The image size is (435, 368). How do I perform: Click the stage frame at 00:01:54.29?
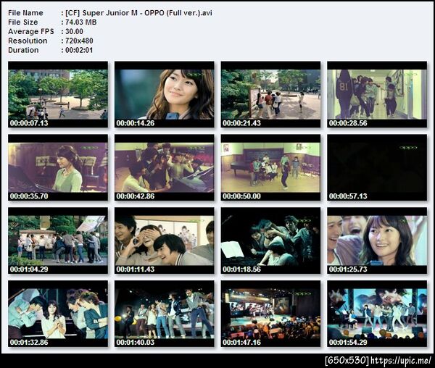pos(377,314)
